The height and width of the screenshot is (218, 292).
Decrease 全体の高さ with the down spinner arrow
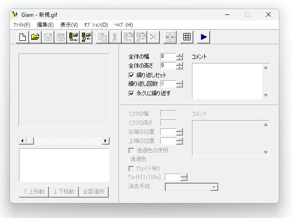point(180,68)
